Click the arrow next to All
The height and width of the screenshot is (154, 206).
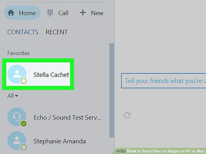click(x=17, y=96)
